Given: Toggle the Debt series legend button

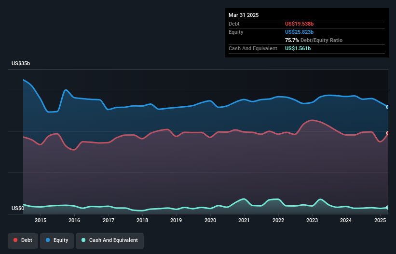Looking at the screenshot, I should pyautogui.click(x=23, y=240).
